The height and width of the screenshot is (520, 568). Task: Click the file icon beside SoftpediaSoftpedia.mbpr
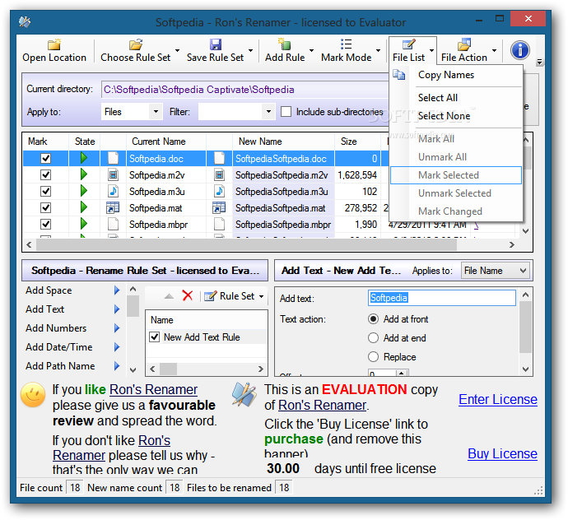click(x=219, y=224)
